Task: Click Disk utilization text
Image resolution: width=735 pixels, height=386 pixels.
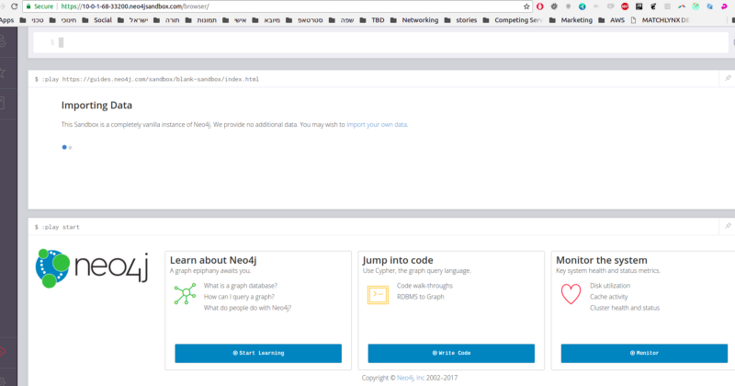Action: pos(610,286)
